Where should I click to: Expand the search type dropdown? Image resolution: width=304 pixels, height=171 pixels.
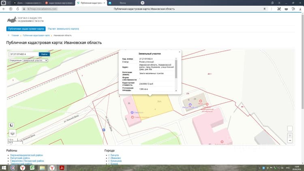(x=35, y=60)
